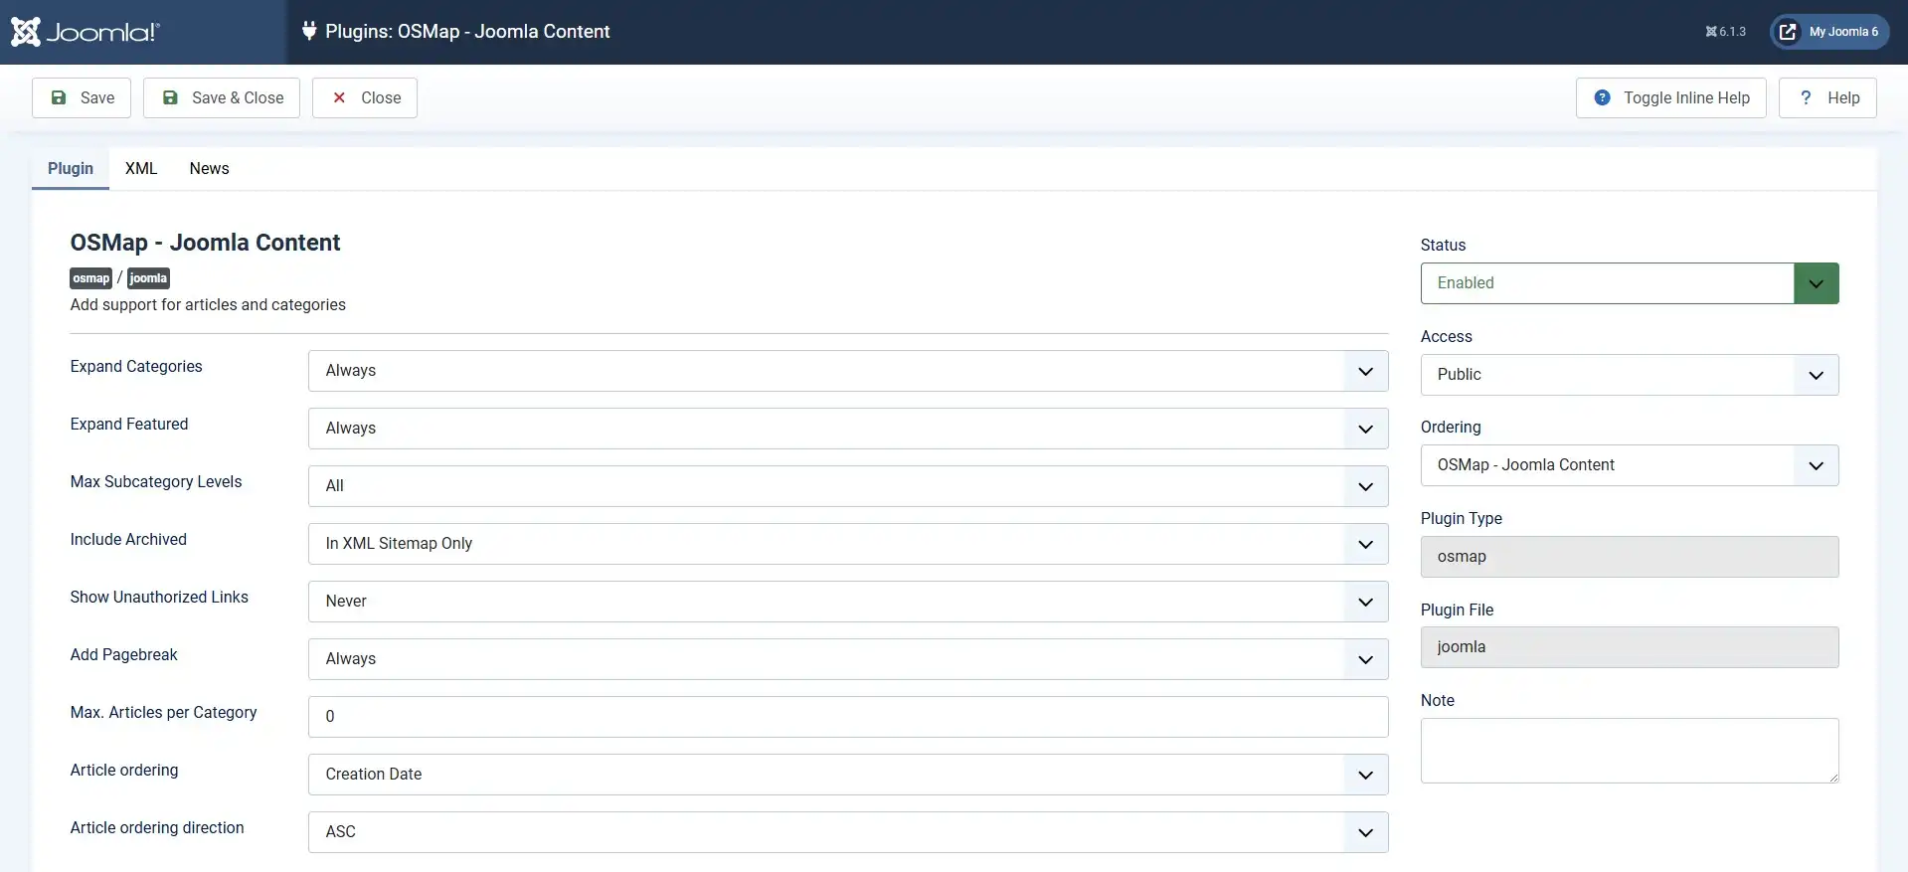Open the Add Pagebreak dropdown

848,659
